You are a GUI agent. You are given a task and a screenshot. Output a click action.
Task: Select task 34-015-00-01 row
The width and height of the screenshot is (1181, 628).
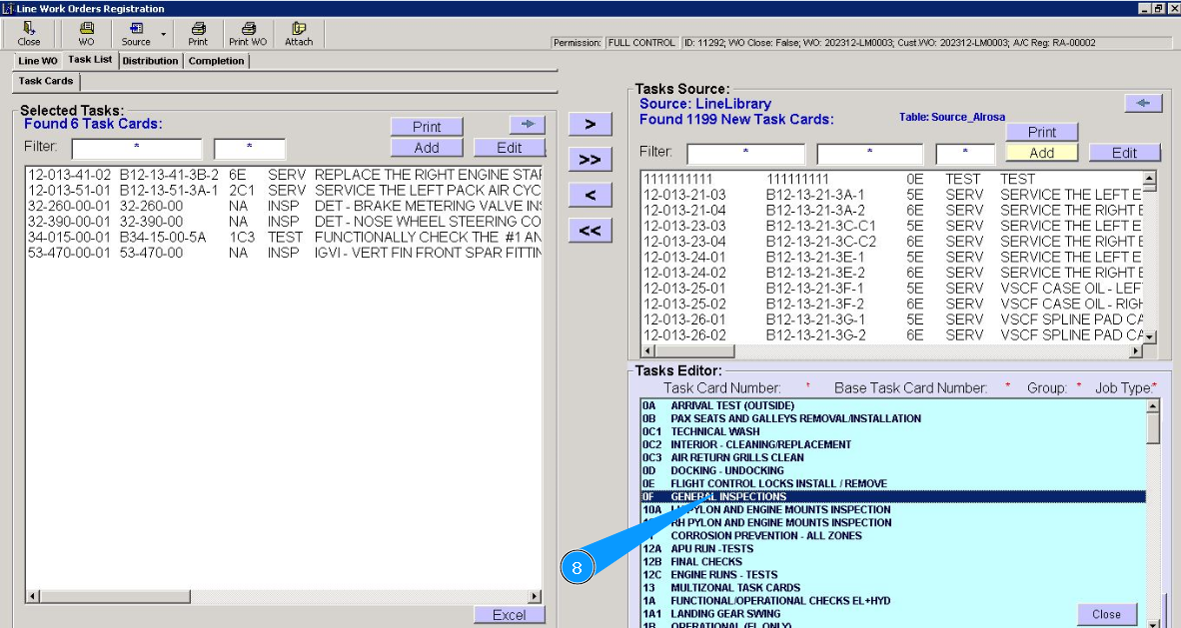pos(284,238)
